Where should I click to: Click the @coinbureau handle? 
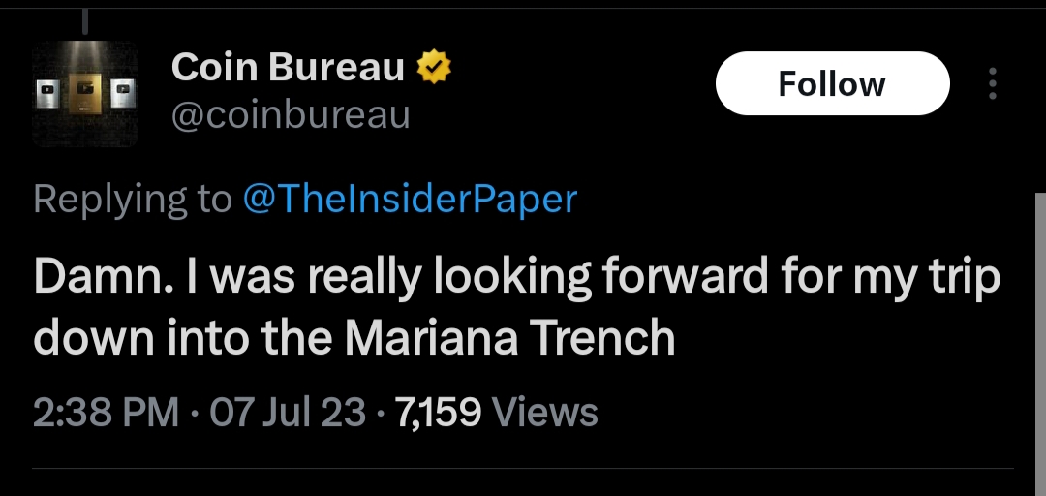coord(291,115)
